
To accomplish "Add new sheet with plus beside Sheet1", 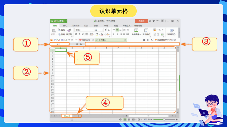I will point(79,116).
